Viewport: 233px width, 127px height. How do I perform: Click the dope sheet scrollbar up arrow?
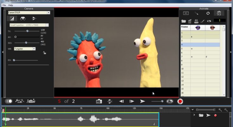coord(224,26)
